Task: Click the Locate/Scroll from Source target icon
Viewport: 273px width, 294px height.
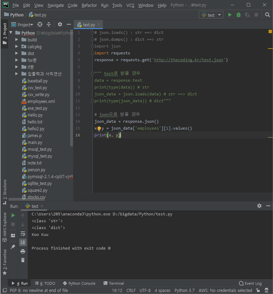Action: pos(40,24)
